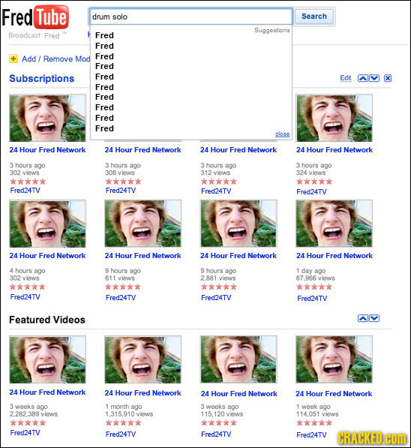Image resolution: width=411 pixels, height=448 pixels.
Task: Open 24 Hour Fred Network video with 2,881 views
Action: (x=238, y=255)
